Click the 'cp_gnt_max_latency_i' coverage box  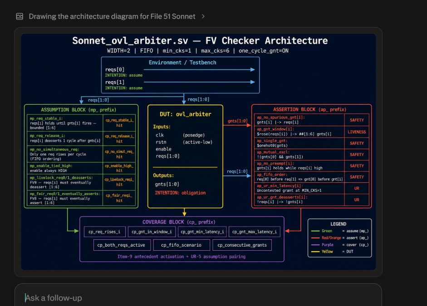[x=255, y=232]
